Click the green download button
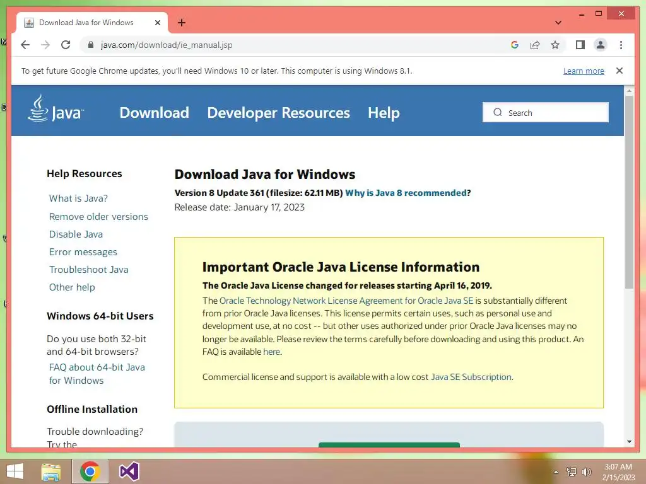Screen dimensions: 646x484 click(x=389, y=445)
